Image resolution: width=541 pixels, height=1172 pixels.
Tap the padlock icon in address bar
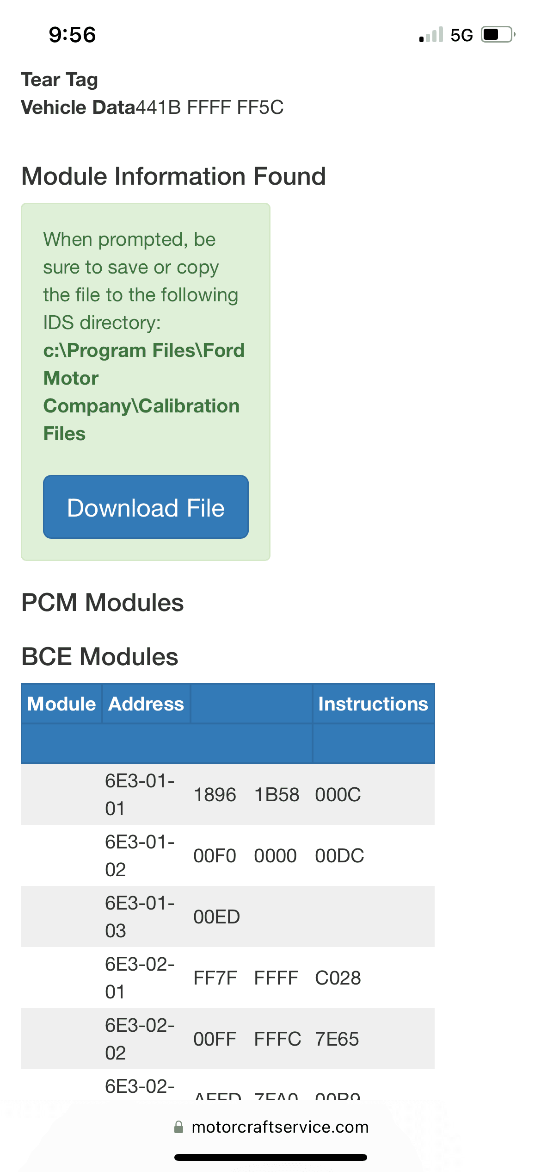click(178, 1127)
